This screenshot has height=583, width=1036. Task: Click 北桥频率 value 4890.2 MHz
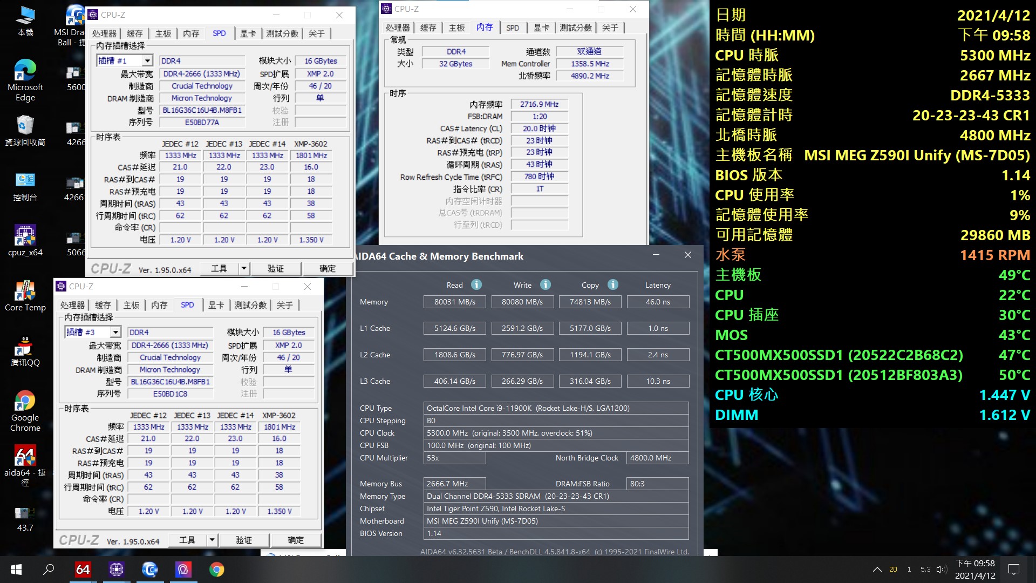point(590,76)
